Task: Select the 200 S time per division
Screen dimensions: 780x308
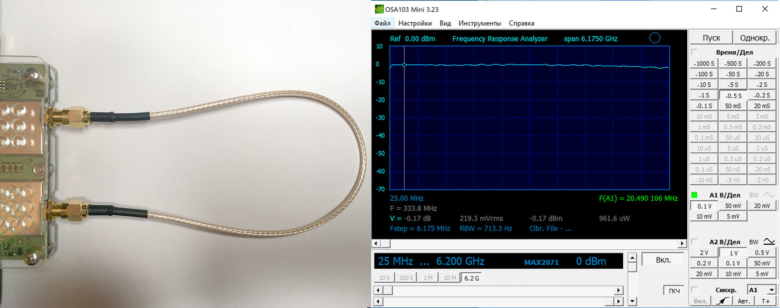Action: [762, 63]
